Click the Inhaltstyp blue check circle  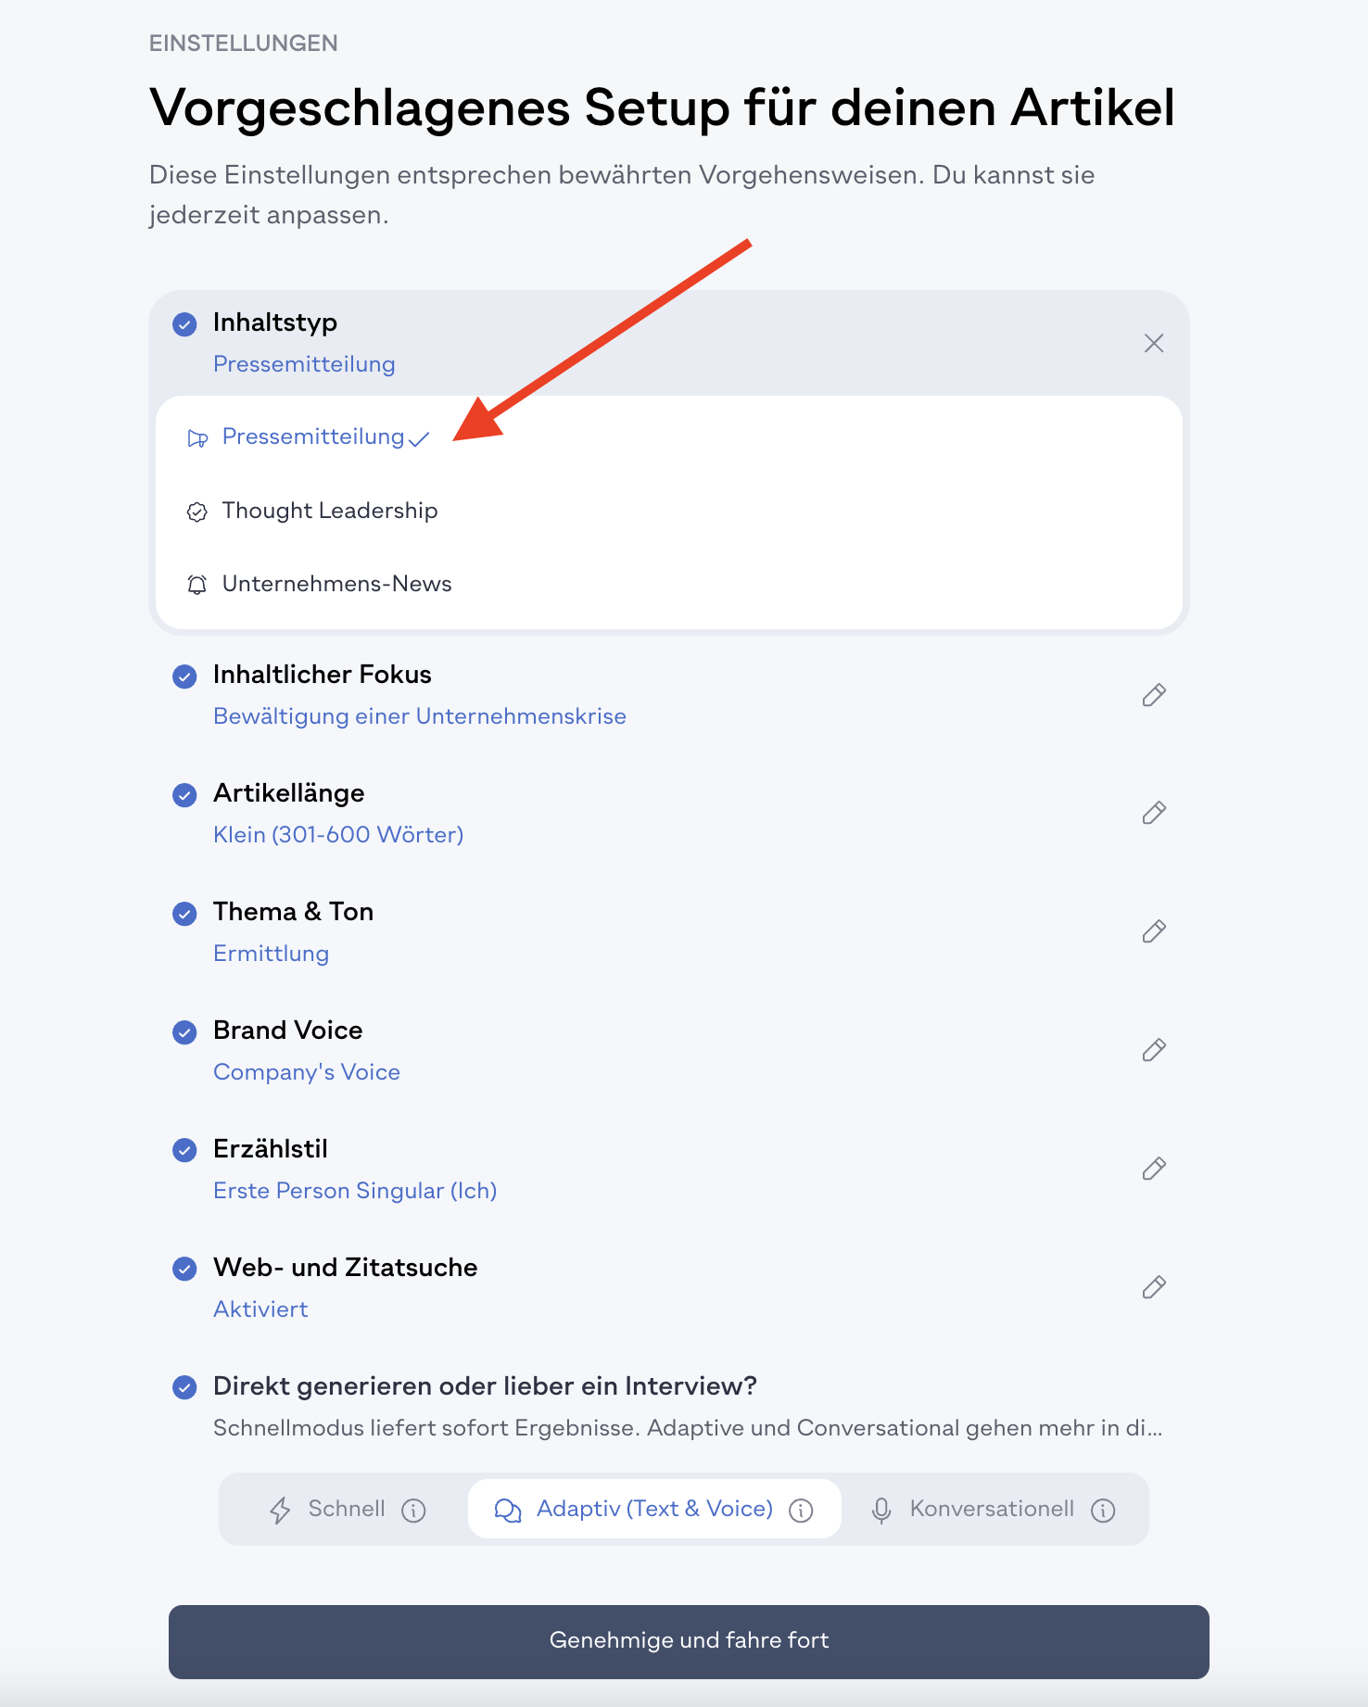(184, 324)
